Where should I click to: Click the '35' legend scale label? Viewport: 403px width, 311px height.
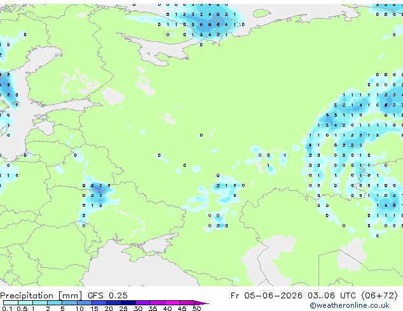coord(153,308)
